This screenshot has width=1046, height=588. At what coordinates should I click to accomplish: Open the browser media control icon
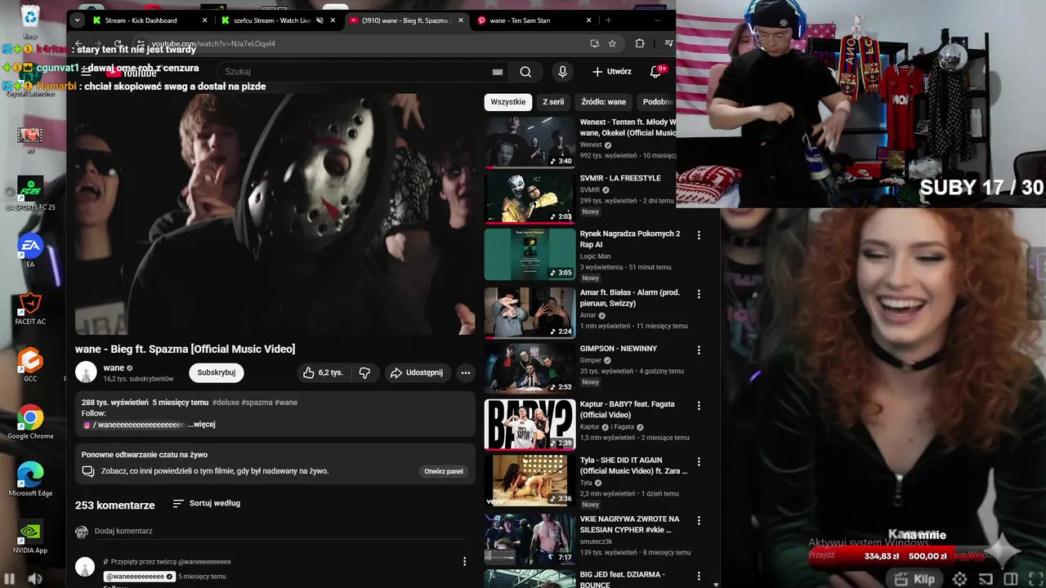(x=668, y=43)
